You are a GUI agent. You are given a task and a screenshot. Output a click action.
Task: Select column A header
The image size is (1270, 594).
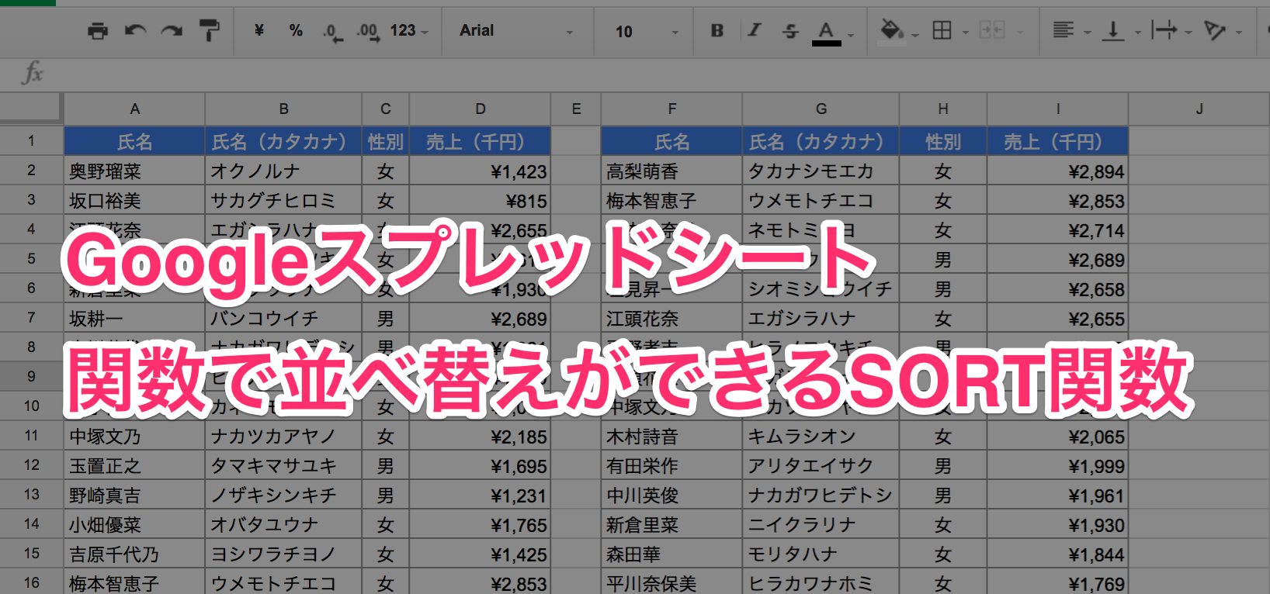134,109
